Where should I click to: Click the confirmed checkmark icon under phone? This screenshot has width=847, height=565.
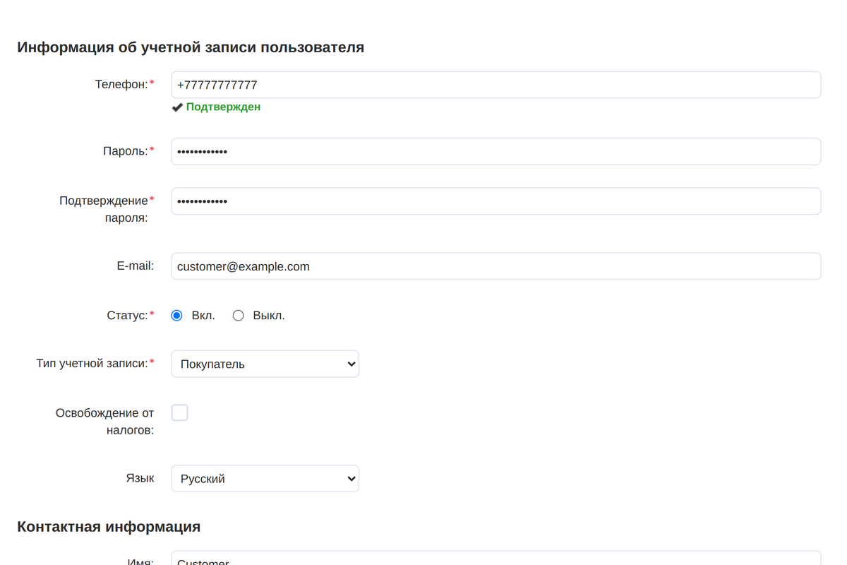point(177,107)
